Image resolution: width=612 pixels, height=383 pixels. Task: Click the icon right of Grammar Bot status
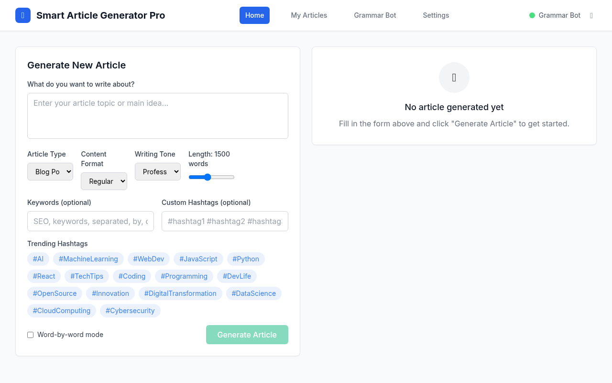[591, 15]
